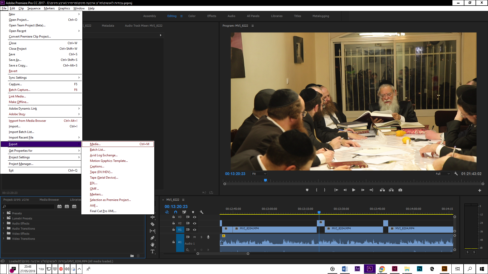Select the Pen tool
This screenshot has height=274, width=488.
tap(152, 238)
